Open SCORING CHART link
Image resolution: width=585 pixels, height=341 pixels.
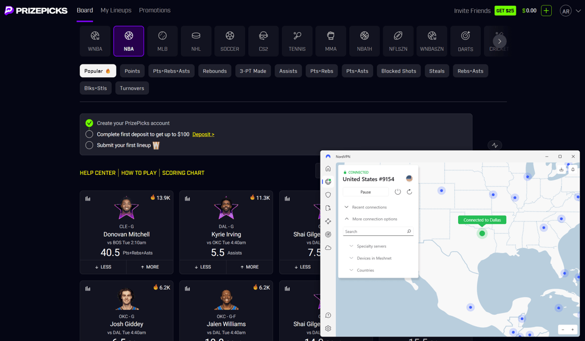[183, 172]
